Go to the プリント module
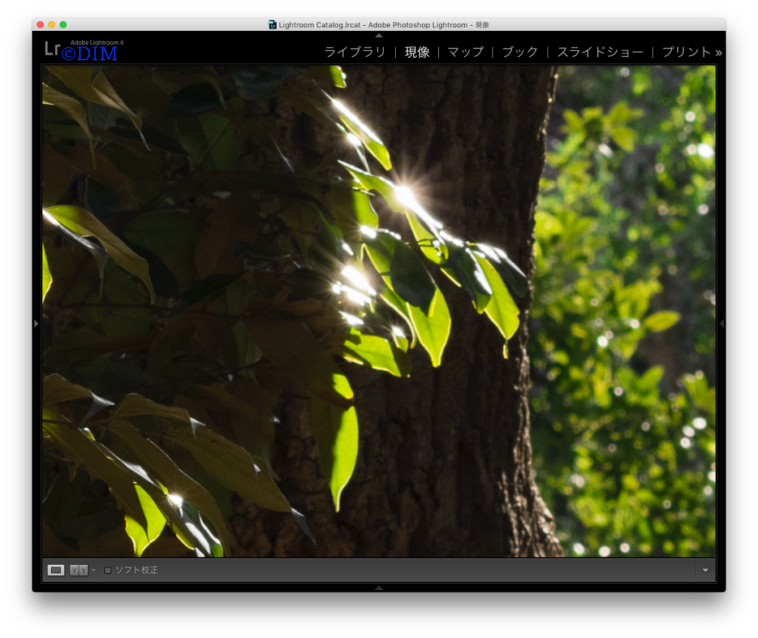Viewport: 758px width, 638px height. pyautogui.click(x=686, y=52)
